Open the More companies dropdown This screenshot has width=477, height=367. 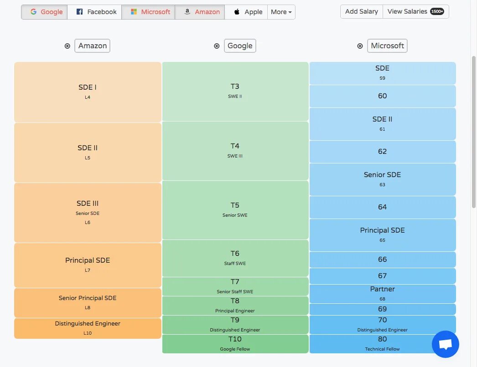(x=281, y=12)
